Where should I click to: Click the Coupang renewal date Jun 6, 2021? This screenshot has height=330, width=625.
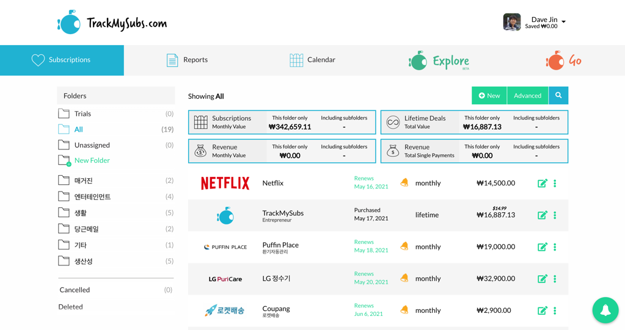click(x=368, y=314)
